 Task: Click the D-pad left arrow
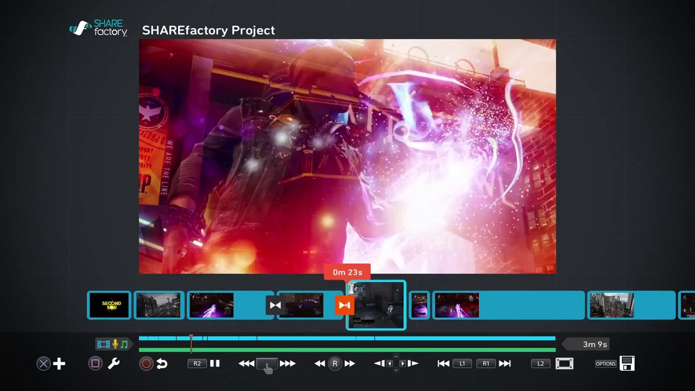pyautogui.click(x=389, y=364)
